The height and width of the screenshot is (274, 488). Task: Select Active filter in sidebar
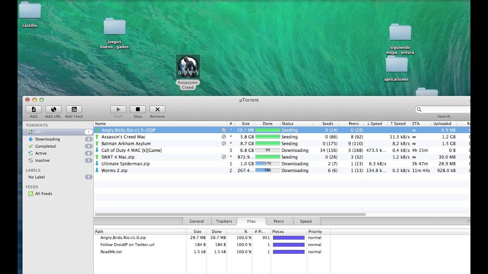point(58,153)
